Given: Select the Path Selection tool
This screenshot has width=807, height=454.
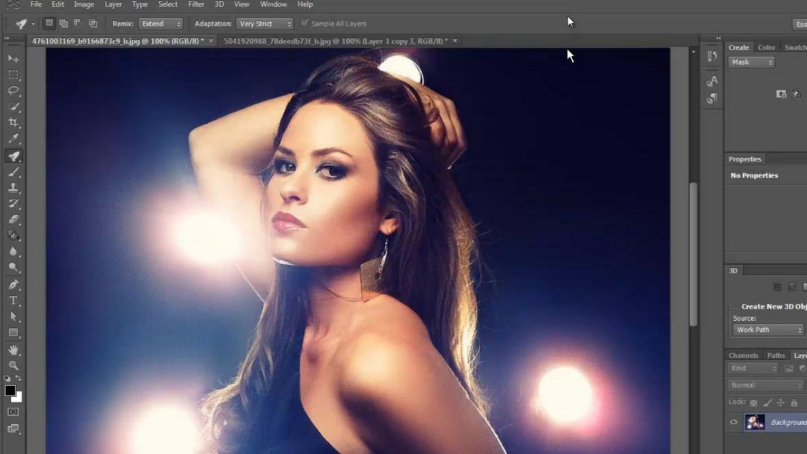Looking at the screenshot, I should coord(13,316).
